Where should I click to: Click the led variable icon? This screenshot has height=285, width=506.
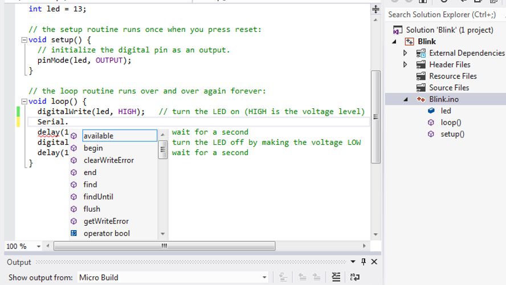[x=431, y=111]
